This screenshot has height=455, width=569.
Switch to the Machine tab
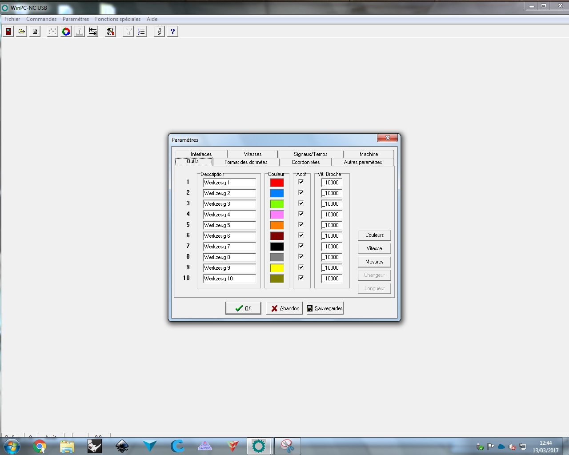click(369, 154)
